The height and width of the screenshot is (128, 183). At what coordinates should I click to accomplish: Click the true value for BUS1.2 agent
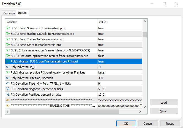click(101, 50)
